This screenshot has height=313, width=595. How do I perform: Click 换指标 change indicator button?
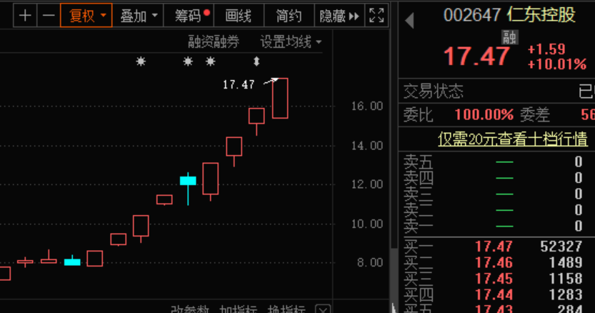286,309
